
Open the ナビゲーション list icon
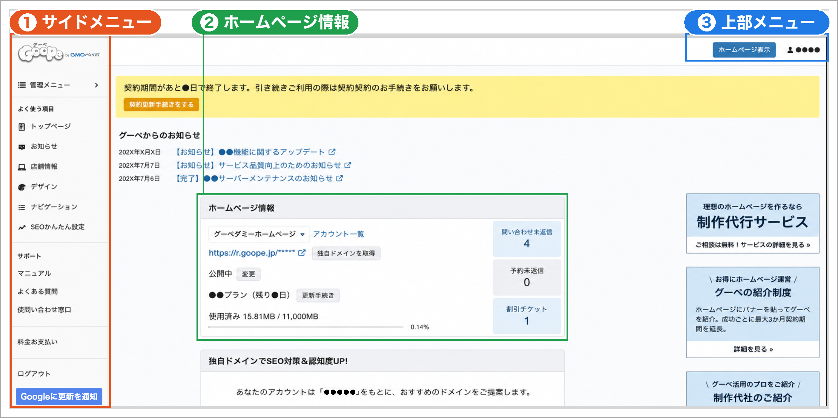pos(22,207)
